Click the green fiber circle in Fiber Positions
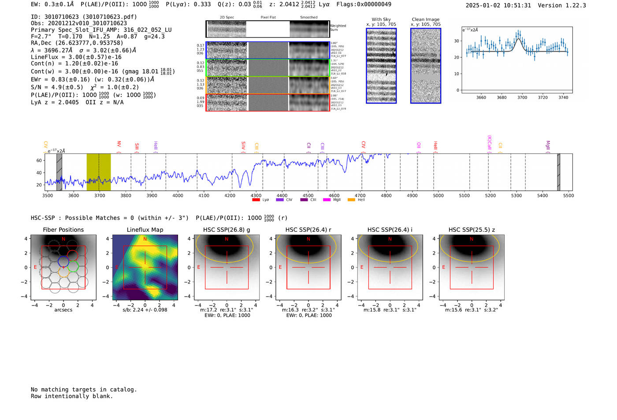This screenshot has width=617, height=420. [73, 266]
